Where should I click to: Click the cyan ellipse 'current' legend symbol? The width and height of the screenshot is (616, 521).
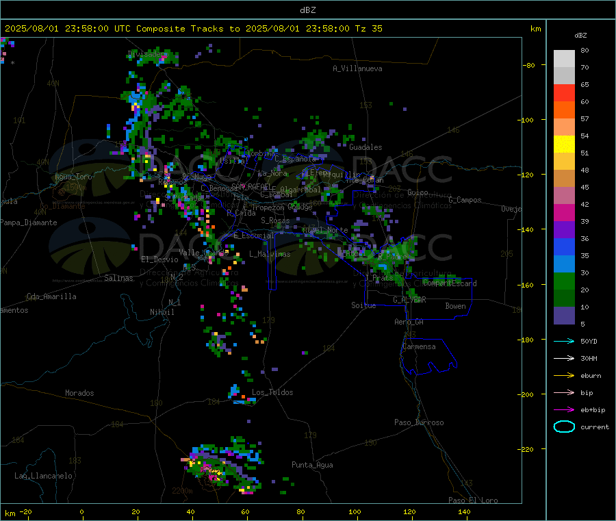pos(564,427)
